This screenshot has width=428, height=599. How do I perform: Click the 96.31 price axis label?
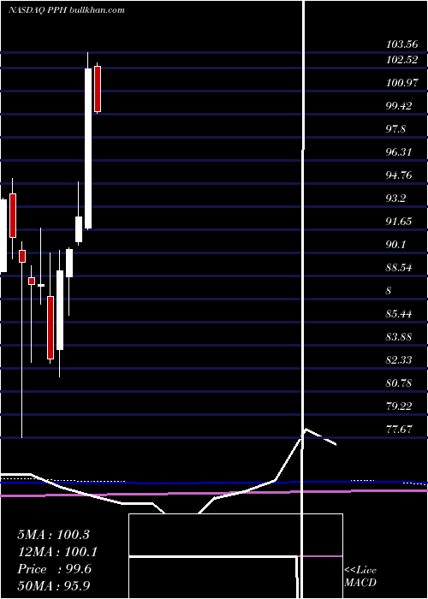[399, 152]
